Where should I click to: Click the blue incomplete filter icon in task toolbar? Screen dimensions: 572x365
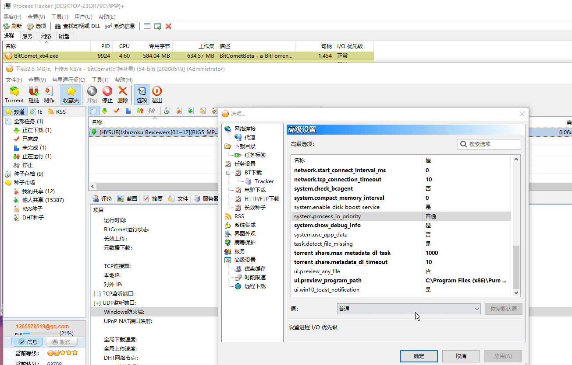click(128, 111)
